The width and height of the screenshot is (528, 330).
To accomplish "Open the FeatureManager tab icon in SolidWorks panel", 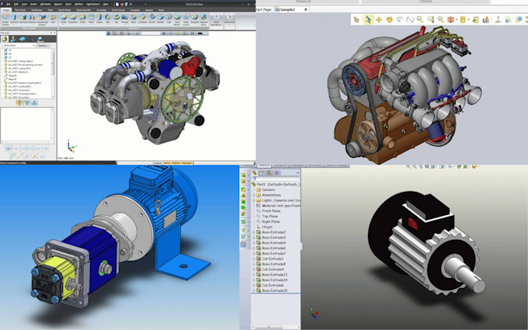I will 255,172.
